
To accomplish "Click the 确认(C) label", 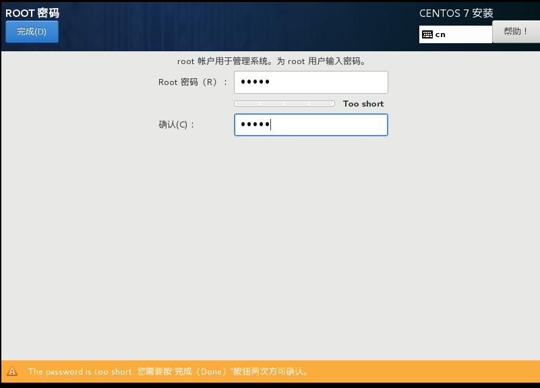I will point(177,125).
